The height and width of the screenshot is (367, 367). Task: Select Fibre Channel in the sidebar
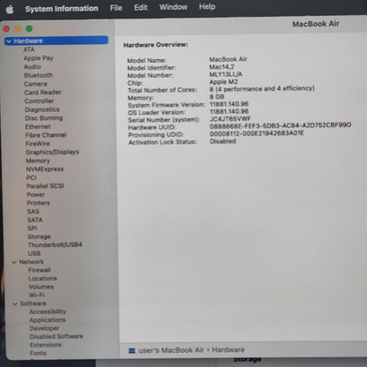coord(46,135)
